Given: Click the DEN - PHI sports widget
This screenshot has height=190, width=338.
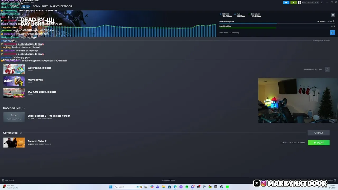Looking at the screenshot, I should pos(10,187).
